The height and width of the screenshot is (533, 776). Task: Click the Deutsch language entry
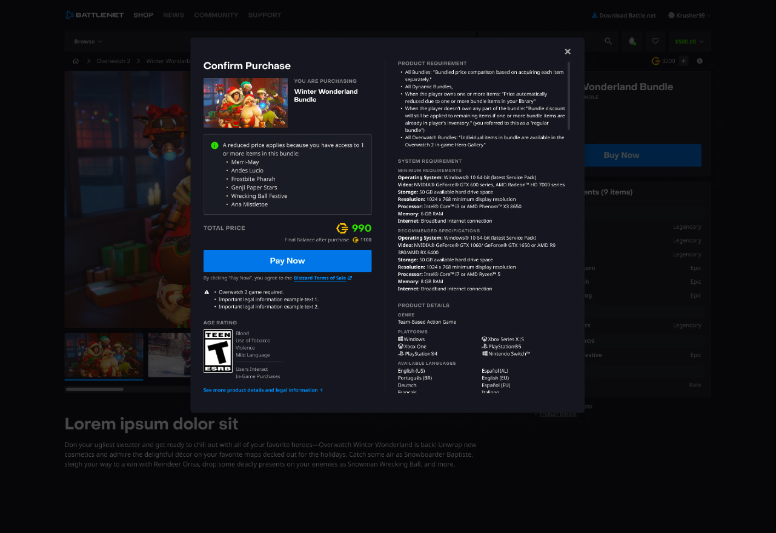click(407, 385)
